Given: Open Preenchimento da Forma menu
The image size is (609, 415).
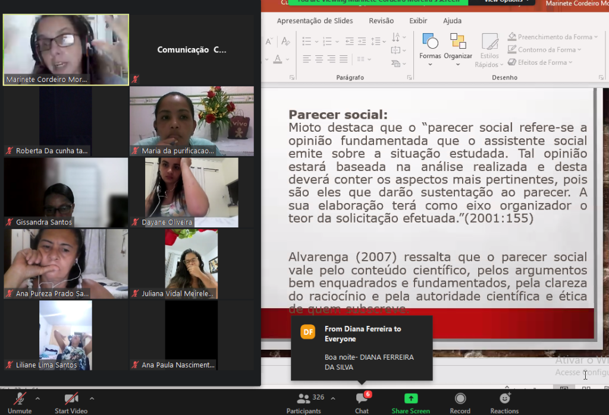Looking at the screenshot, I should [x=553, y=37].
